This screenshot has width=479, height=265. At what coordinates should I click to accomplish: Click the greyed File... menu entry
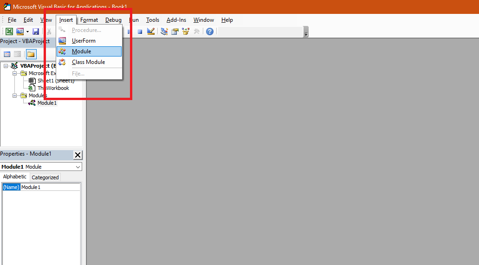[x=89, y=74]
